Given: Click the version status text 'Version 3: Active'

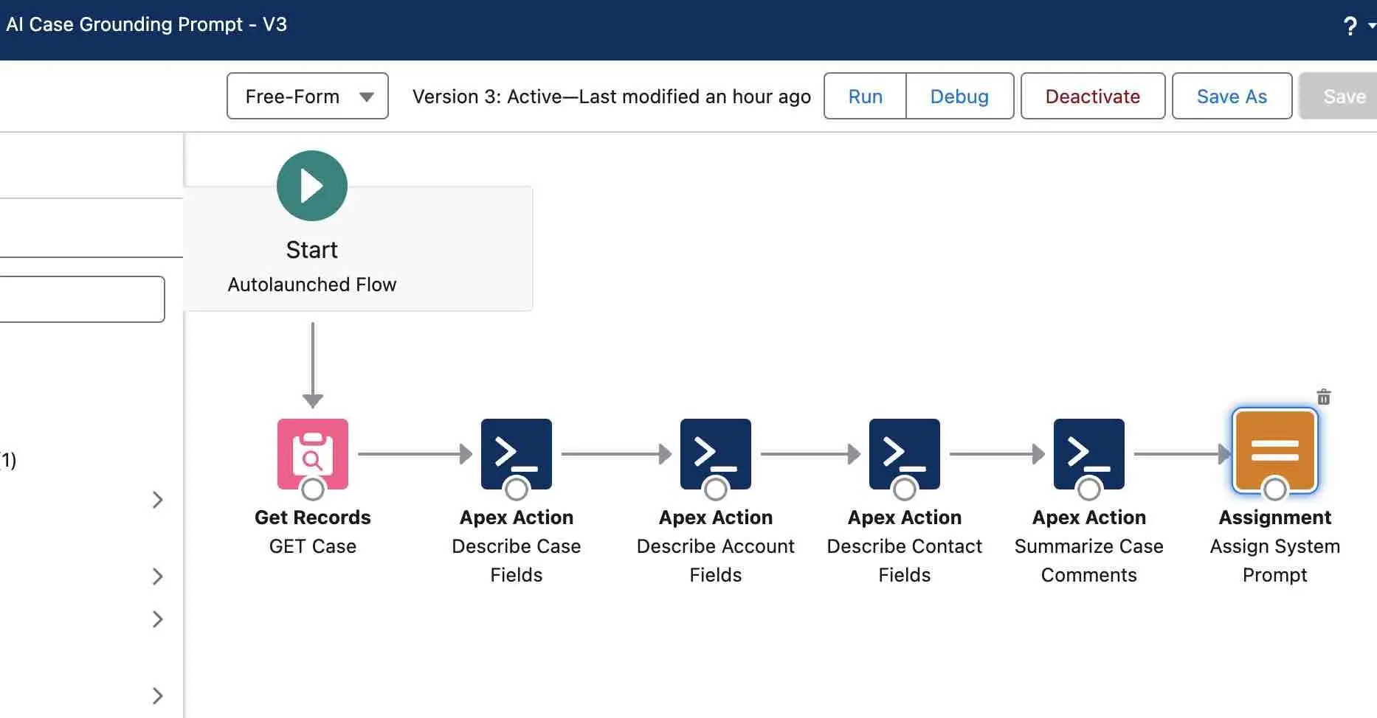Looking at the screenshot, I should coord(487,97).
